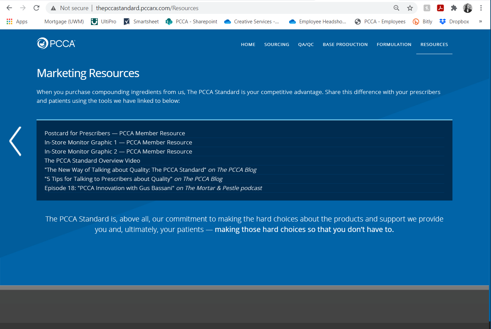
Task: Reload the page with the refresh icon
Action: tap(37, 8)
